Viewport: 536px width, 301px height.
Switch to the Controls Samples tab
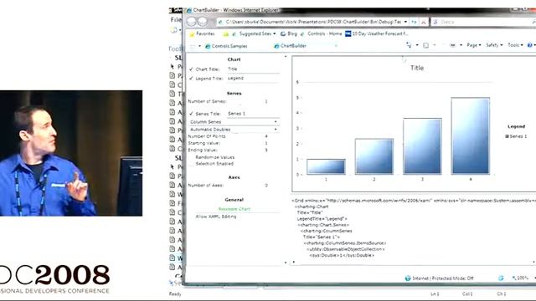coord(226,46)
